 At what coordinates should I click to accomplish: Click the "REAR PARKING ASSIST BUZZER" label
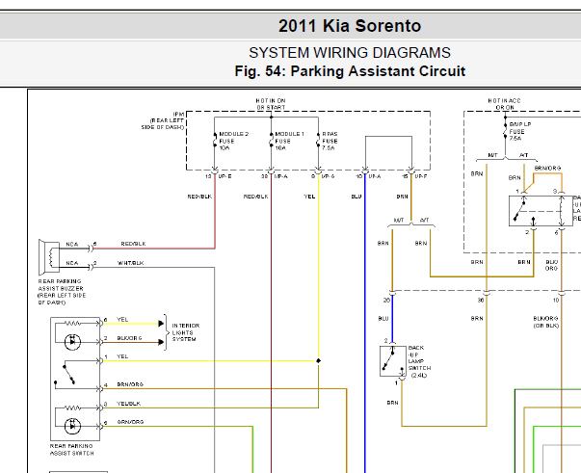coord(62,292)
